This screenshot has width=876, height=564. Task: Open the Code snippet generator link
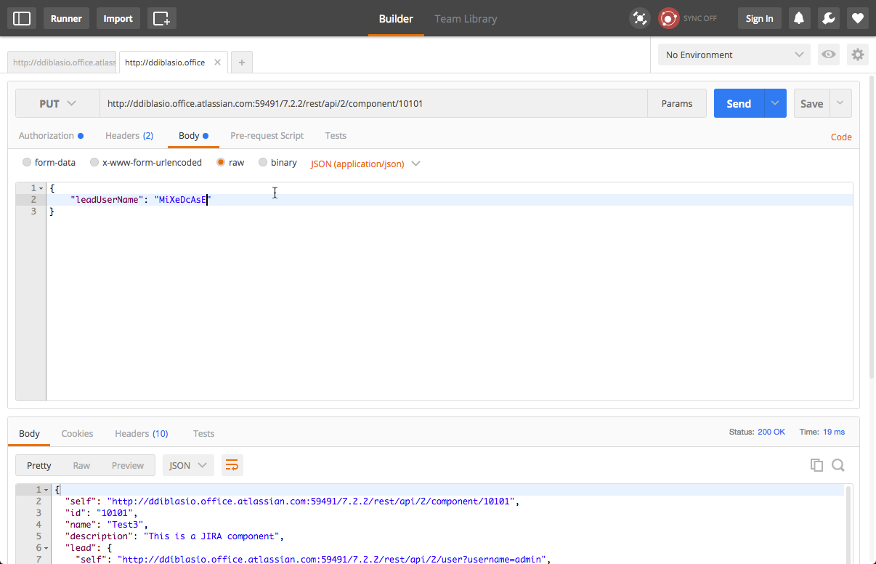click(840, 137)
